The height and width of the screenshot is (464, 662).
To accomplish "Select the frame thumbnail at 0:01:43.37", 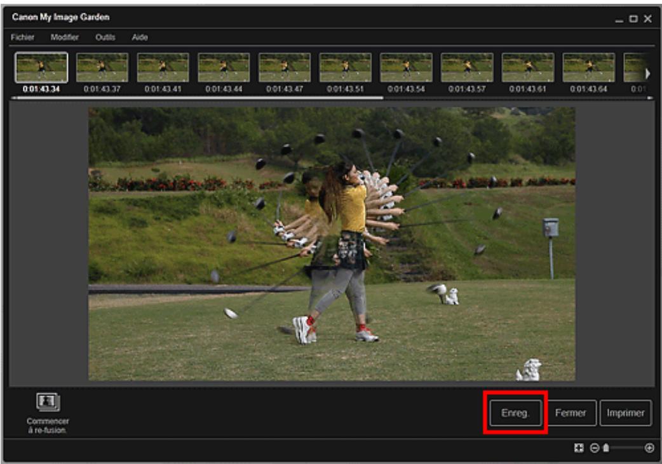I will tap(102, 67).
